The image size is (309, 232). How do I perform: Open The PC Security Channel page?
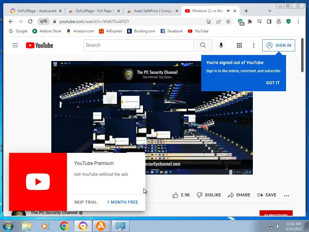pos(54,213)
